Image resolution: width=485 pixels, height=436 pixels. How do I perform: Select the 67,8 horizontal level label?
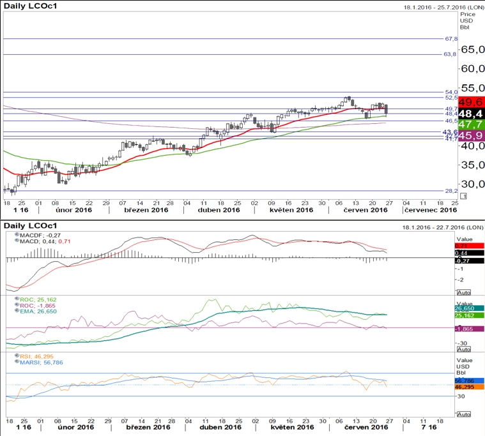click(451, 39)
